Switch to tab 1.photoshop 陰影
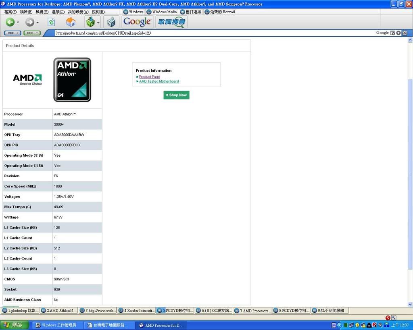Image resolution: width=413 pixels, height=330 pixels. click(20, 311)
